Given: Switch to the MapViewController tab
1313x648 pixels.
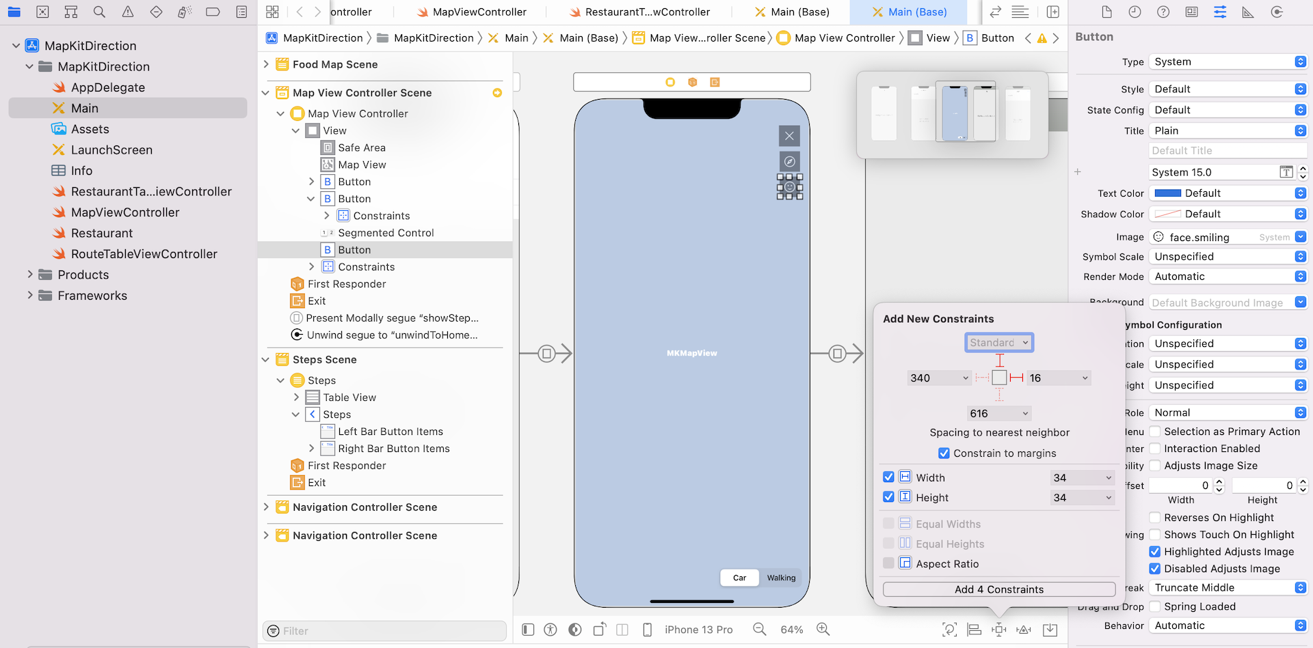Looking at the screenshot, I should [472, 12].
